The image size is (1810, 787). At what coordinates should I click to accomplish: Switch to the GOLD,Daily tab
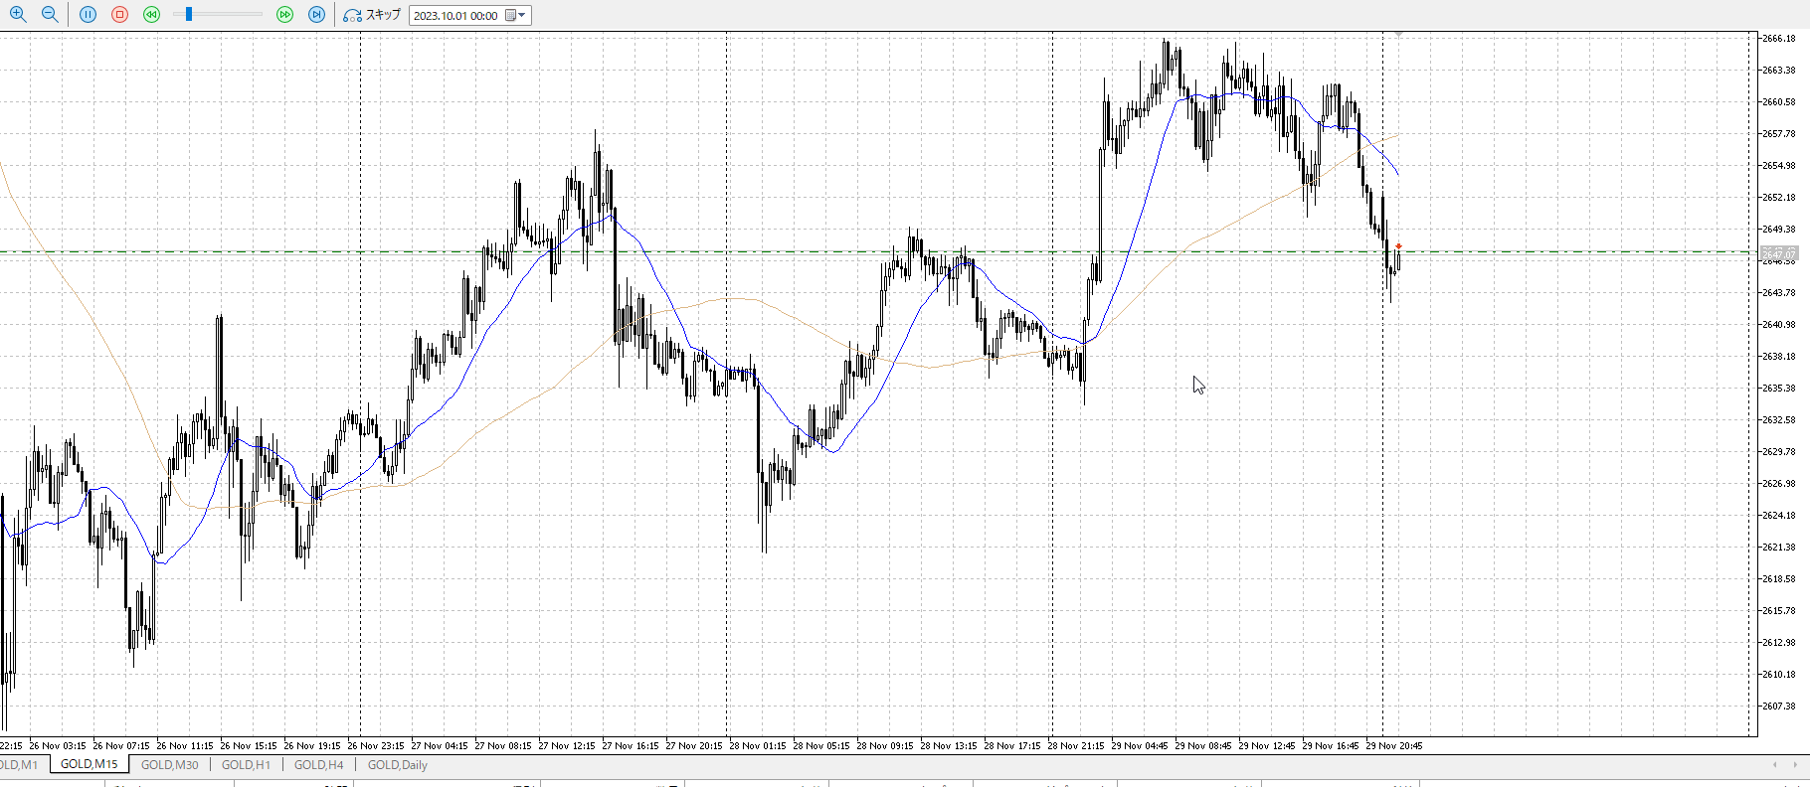click(x=397, y=765)
